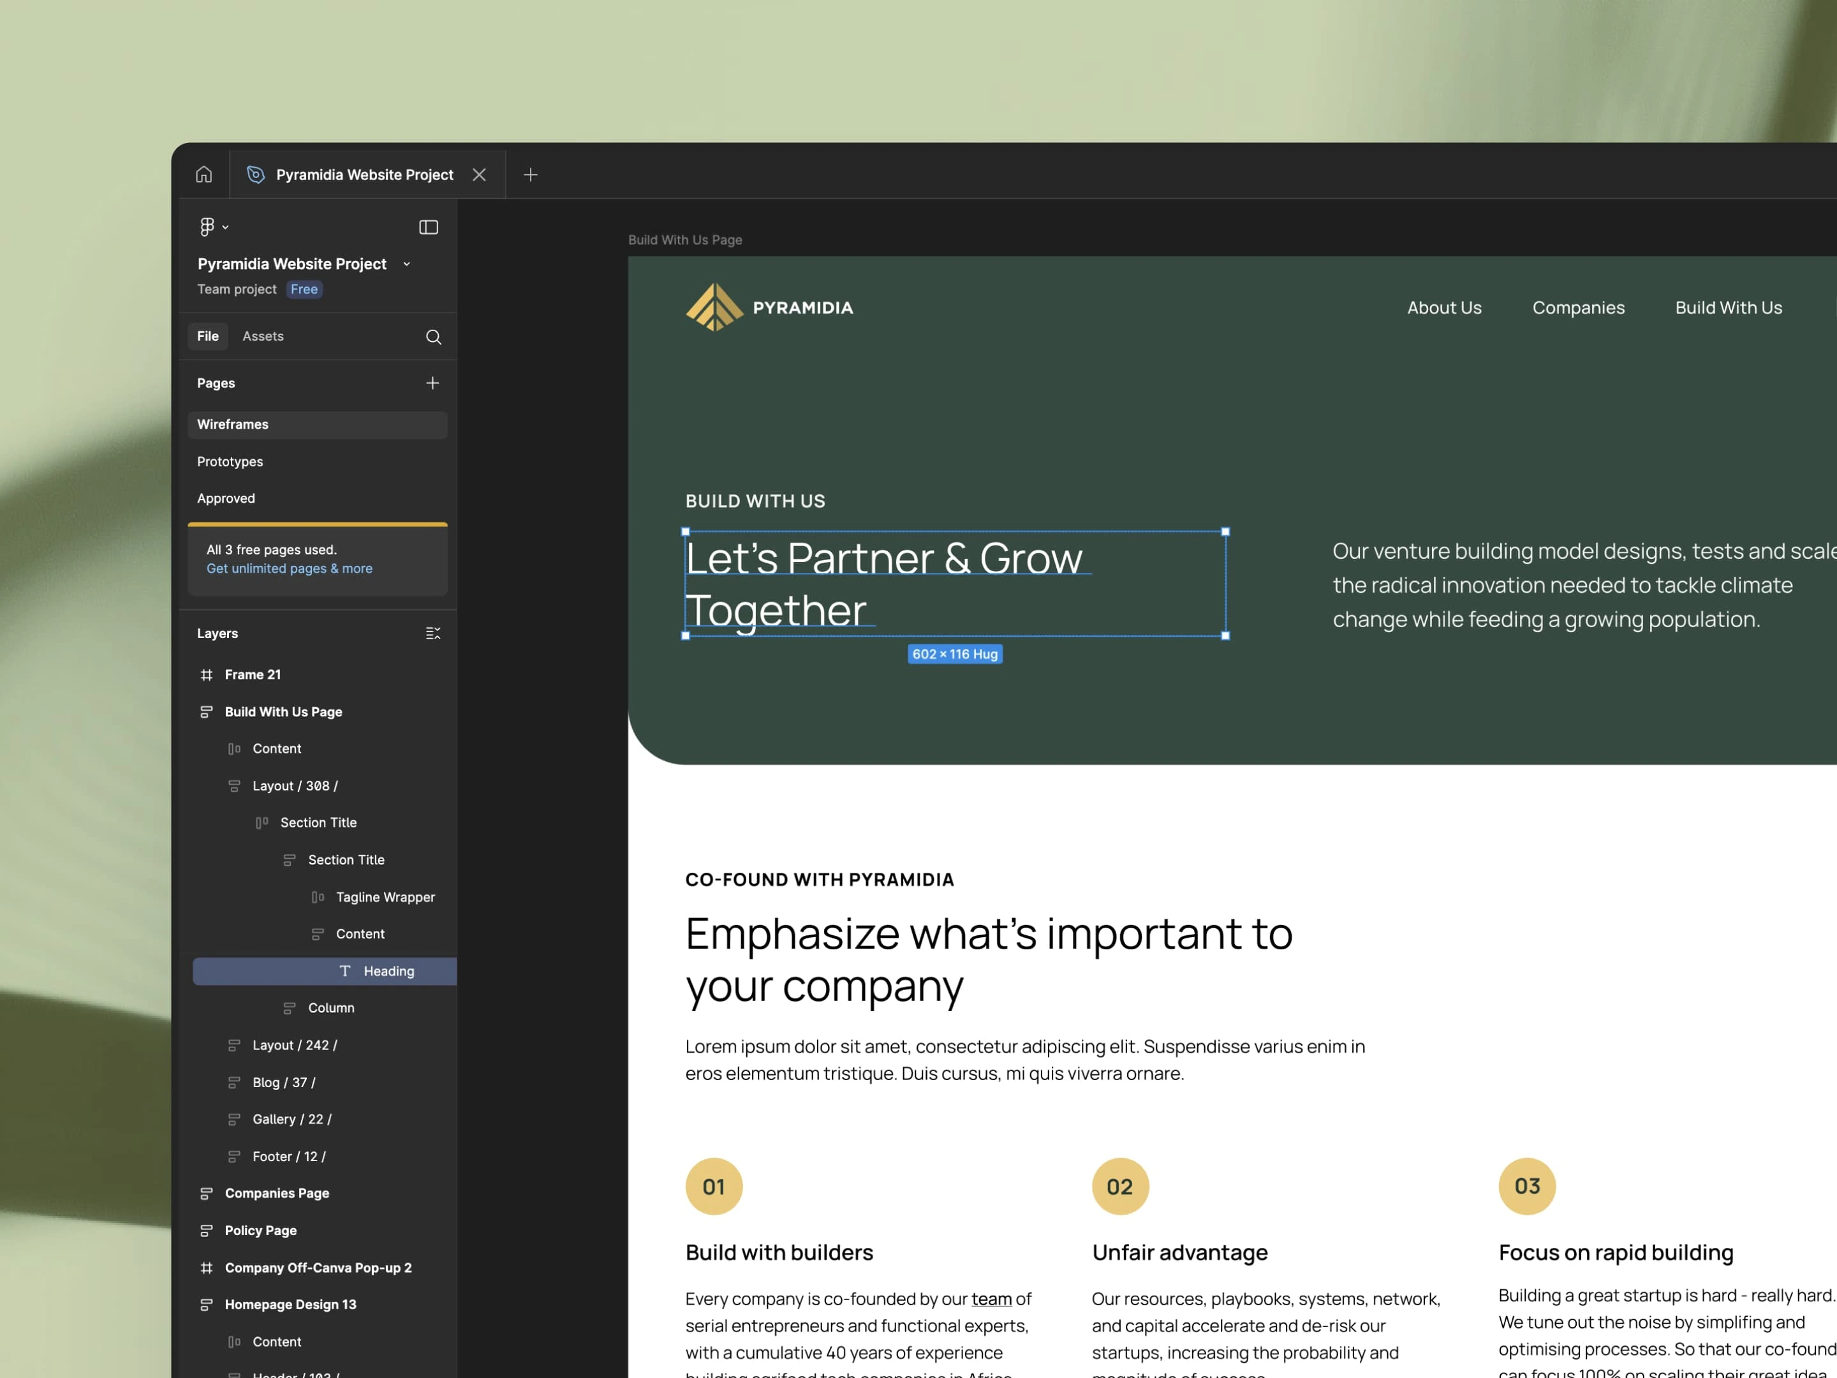
Task: Click Companies Page layer icon
Action: (x=207, y=1194)
